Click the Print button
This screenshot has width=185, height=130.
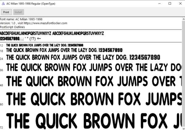tap(6, 12)
